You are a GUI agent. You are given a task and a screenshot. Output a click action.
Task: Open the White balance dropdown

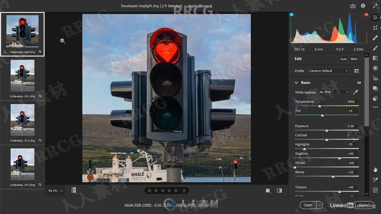pos(334,92)
